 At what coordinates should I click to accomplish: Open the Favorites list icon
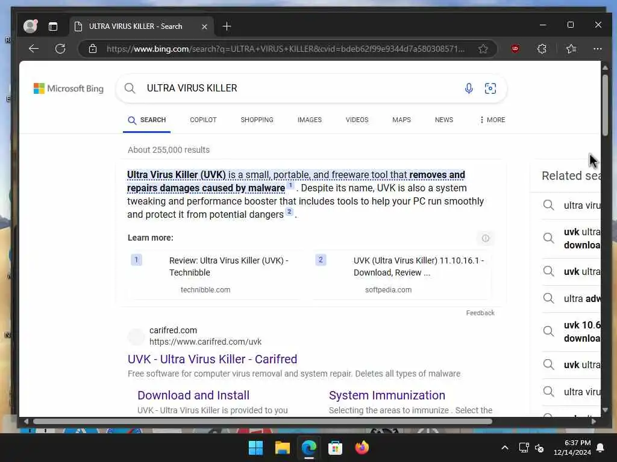[571, 49]
